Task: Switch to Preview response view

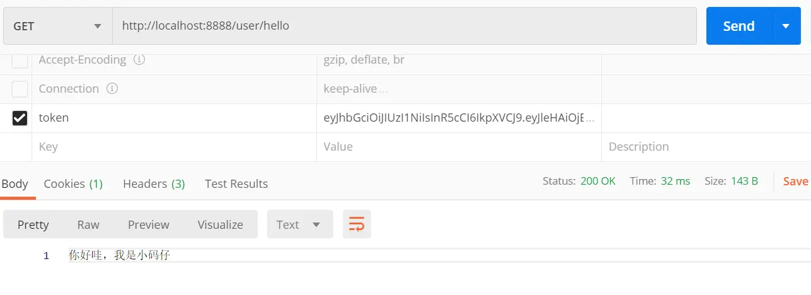Action: pyautogui.click(x=149, y=224)
